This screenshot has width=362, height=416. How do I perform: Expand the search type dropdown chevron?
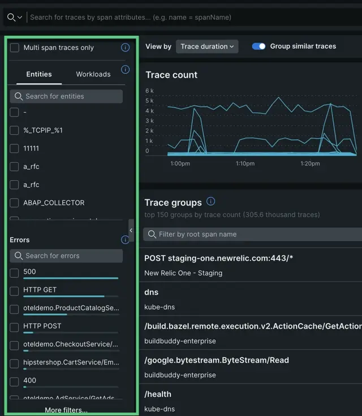tap(20, 17)
